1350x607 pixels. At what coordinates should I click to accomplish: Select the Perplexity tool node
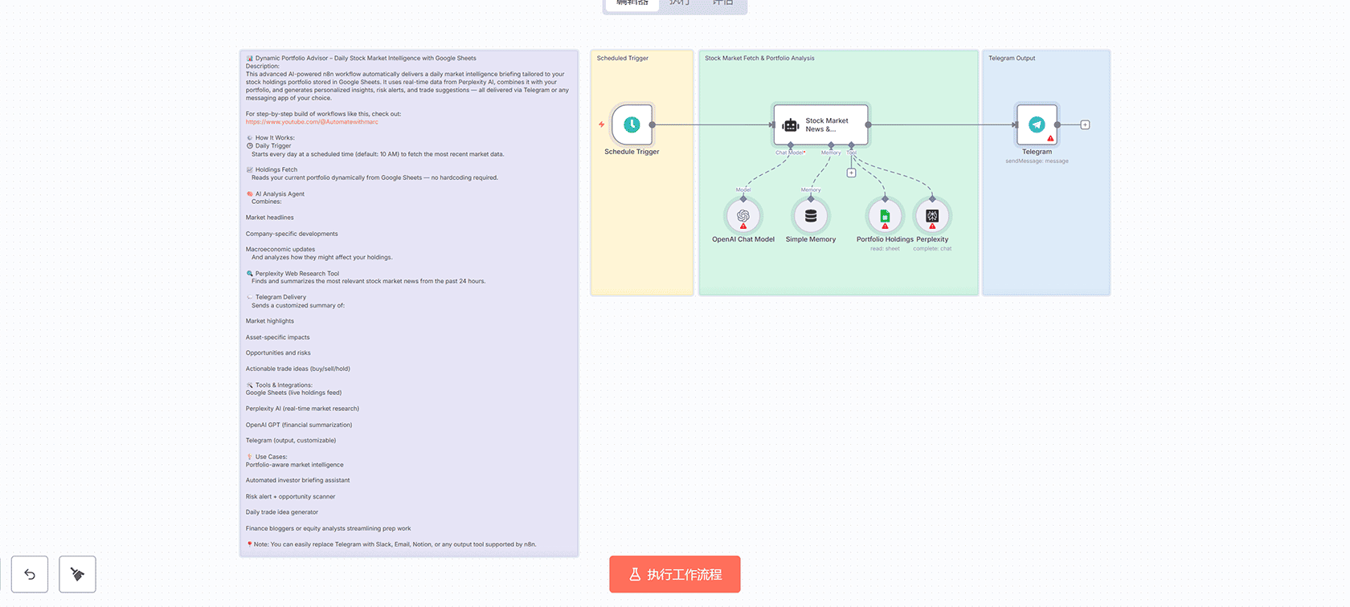932,216
